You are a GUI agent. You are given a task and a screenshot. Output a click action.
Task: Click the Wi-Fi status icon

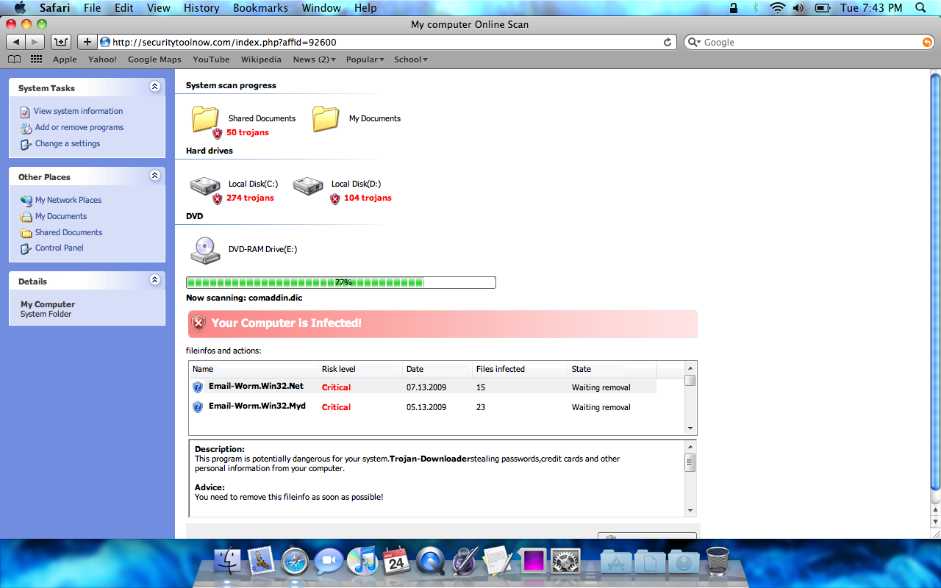pos(778,8)
